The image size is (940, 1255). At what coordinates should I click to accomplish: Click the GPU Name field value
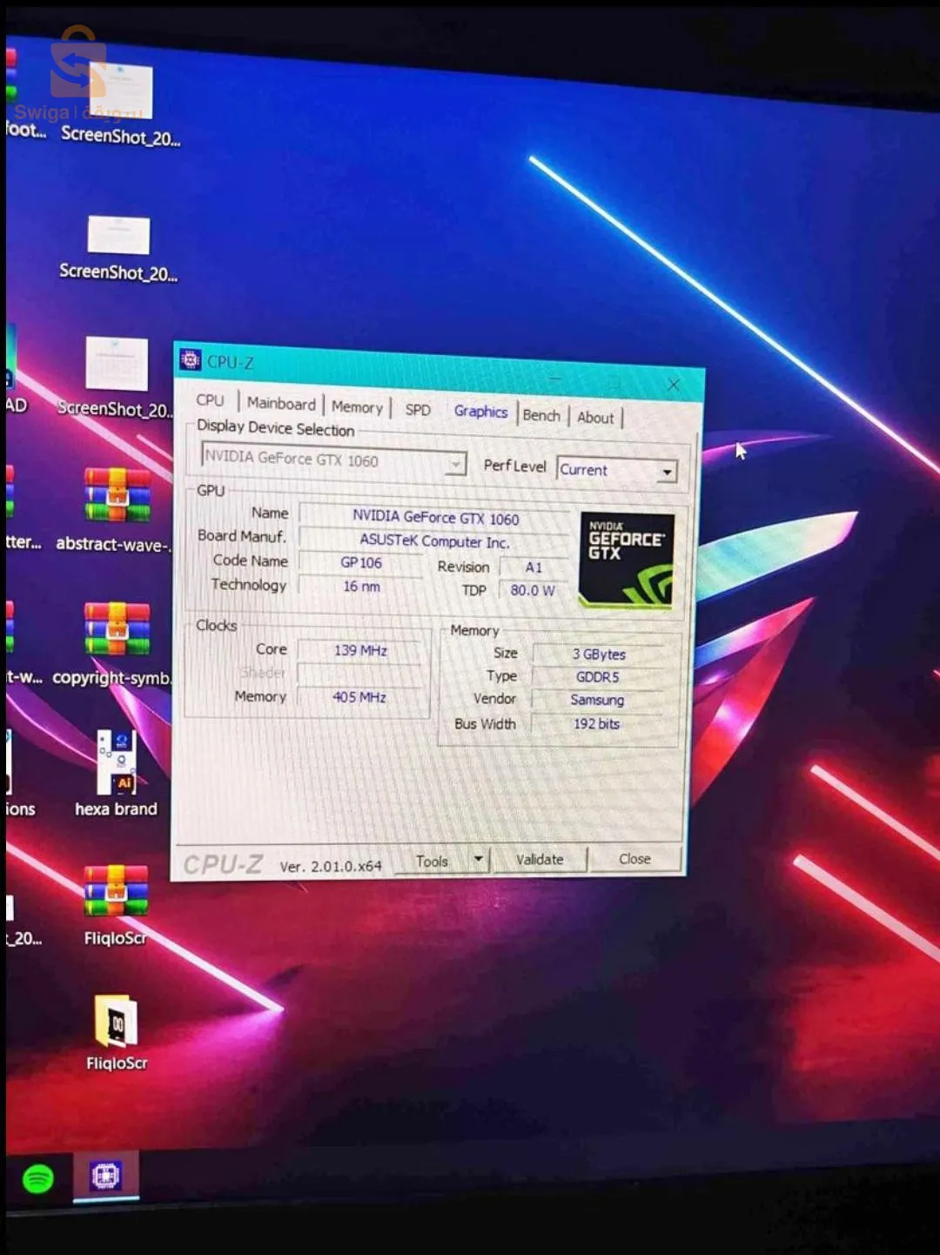(x=435, y=517)
